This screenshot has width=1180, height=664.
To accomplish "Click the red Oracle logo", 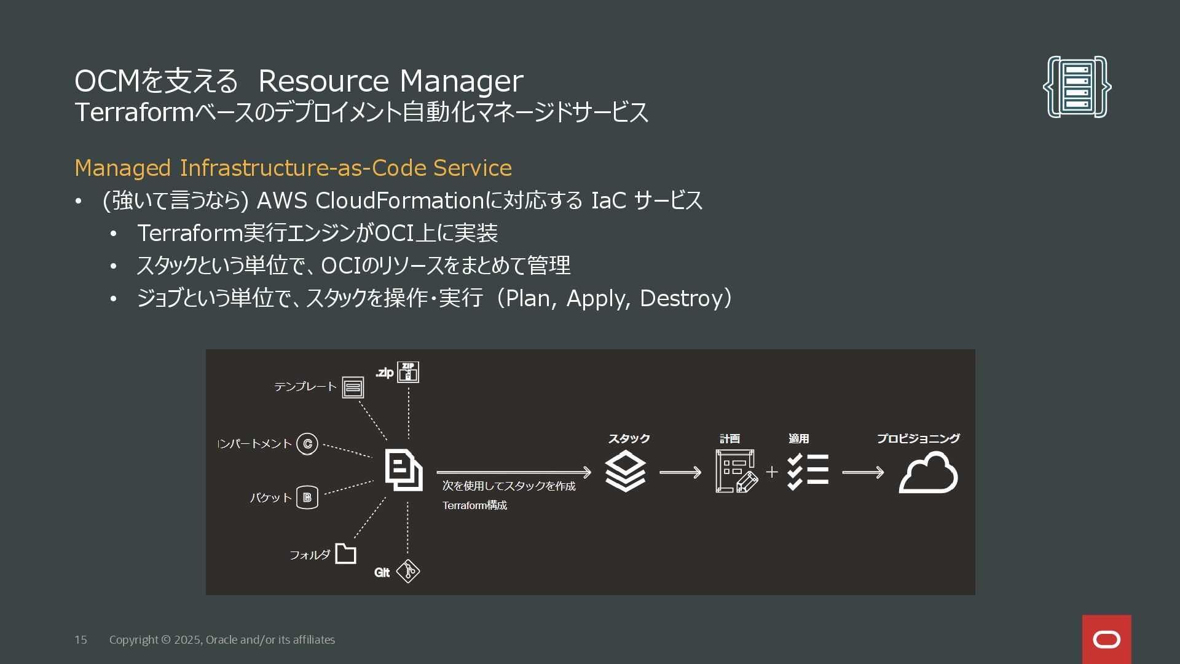I will click(x=1106, y=639).
